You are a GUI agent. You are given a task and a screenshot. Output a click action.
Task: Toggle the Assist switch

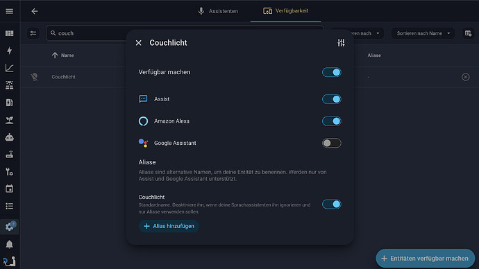coord(331,99)
